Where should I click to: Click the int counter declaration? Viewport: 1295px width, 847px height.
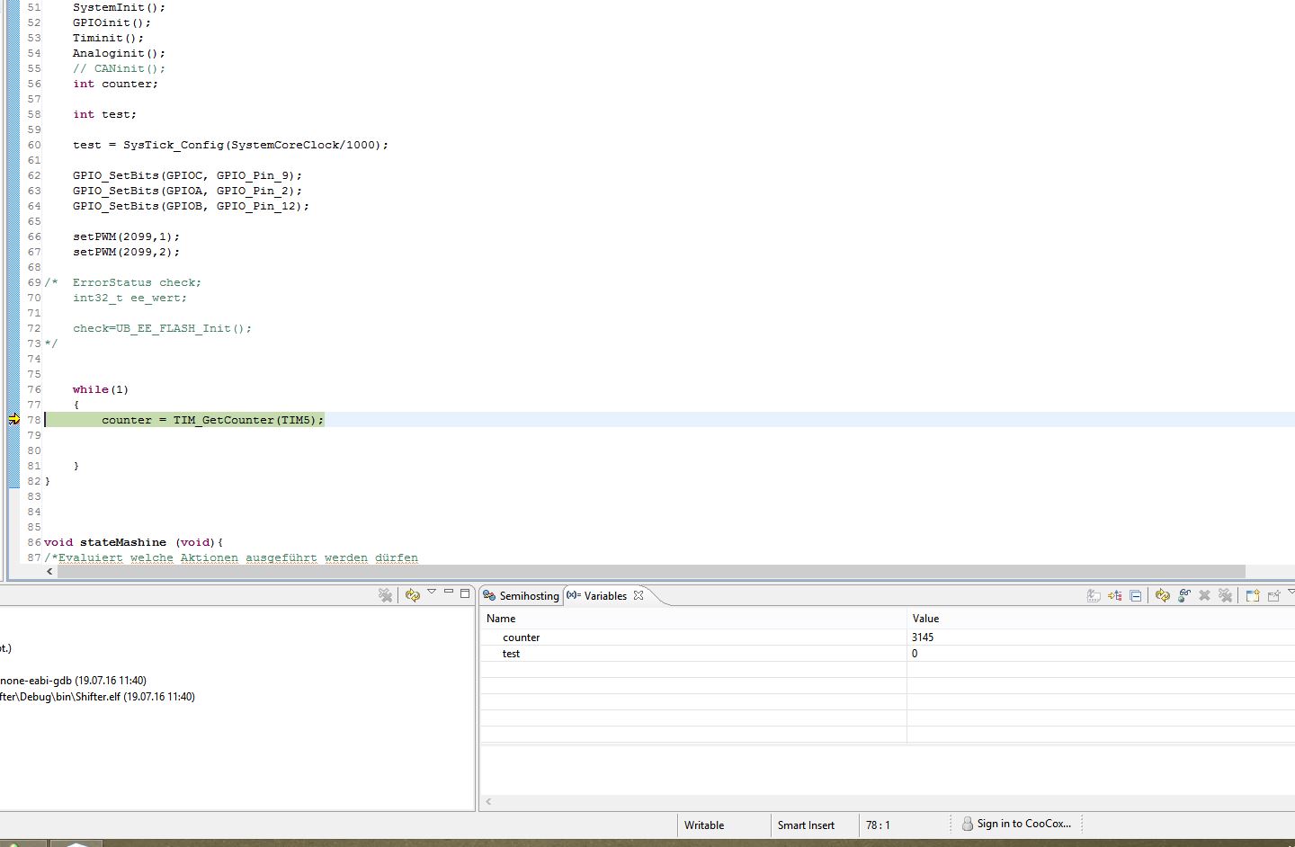(x=115, y=84)
